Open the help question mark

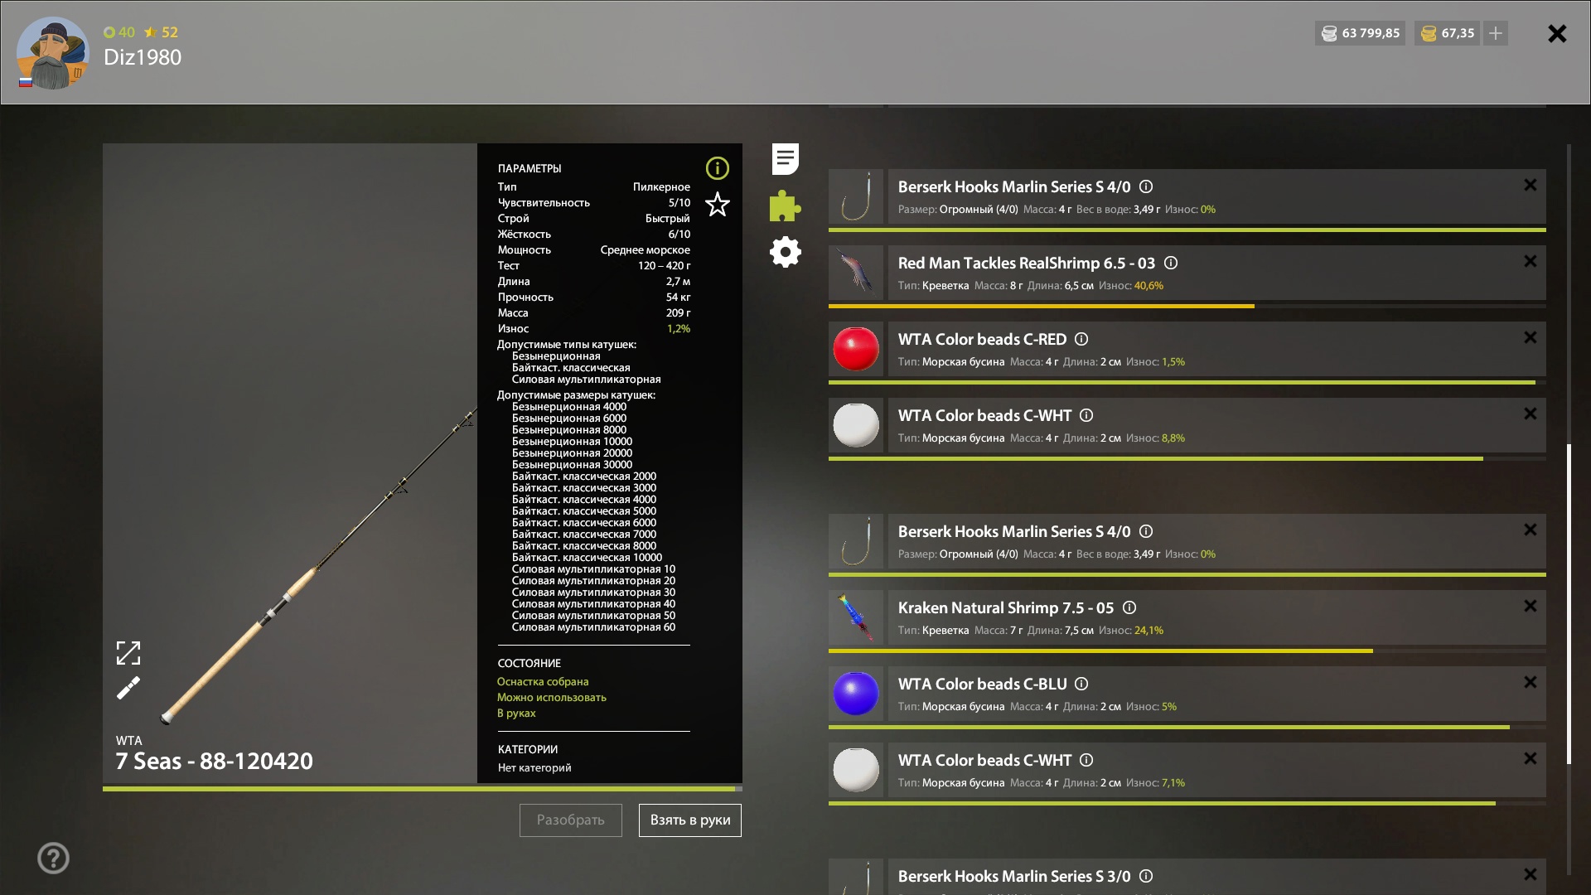pos(53,858)
